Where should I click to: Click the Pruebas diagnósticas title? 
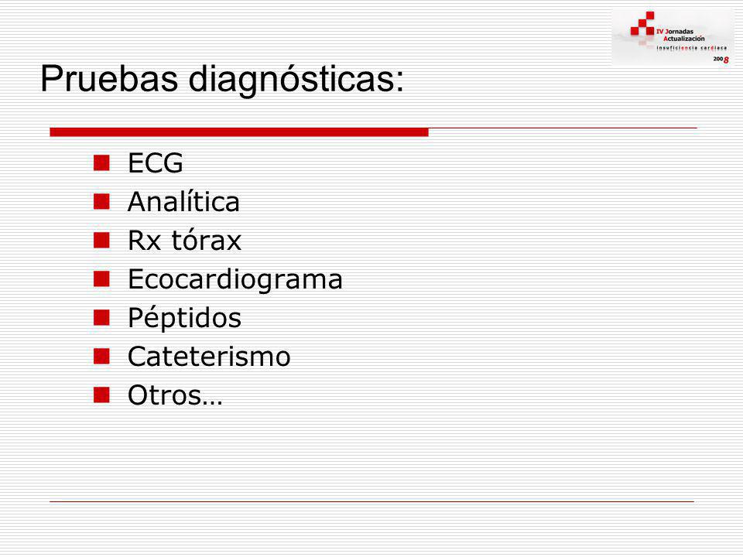[x=222, y=79]
